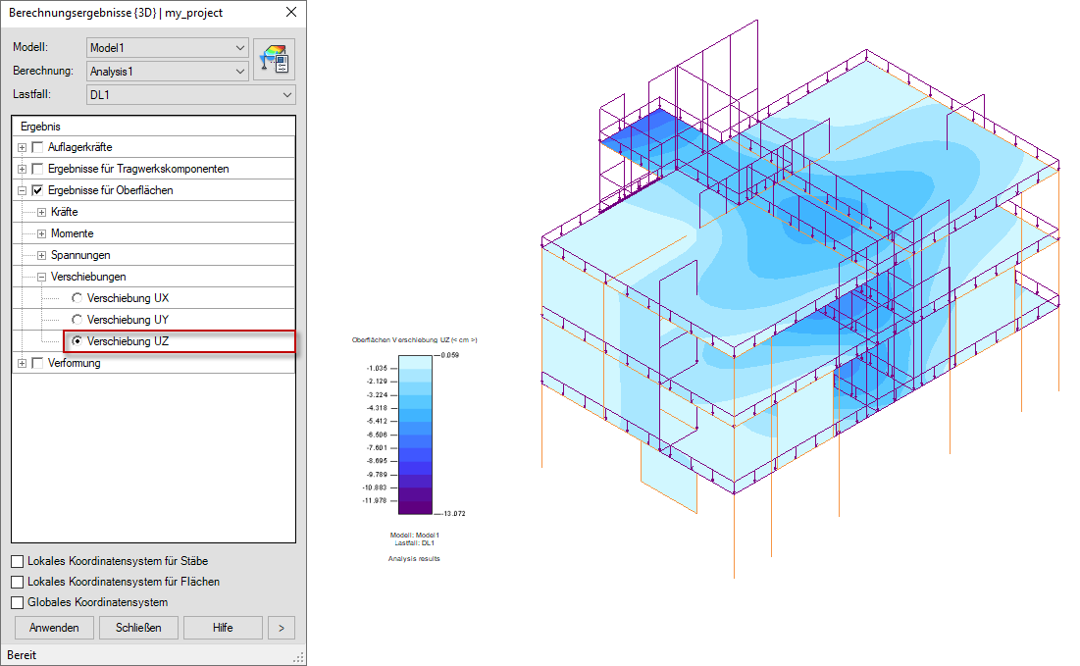Open the Berechnung dropdown showing Analysis1
The width and height of the screenshot is (1080, 666).
tap(168, 71)
